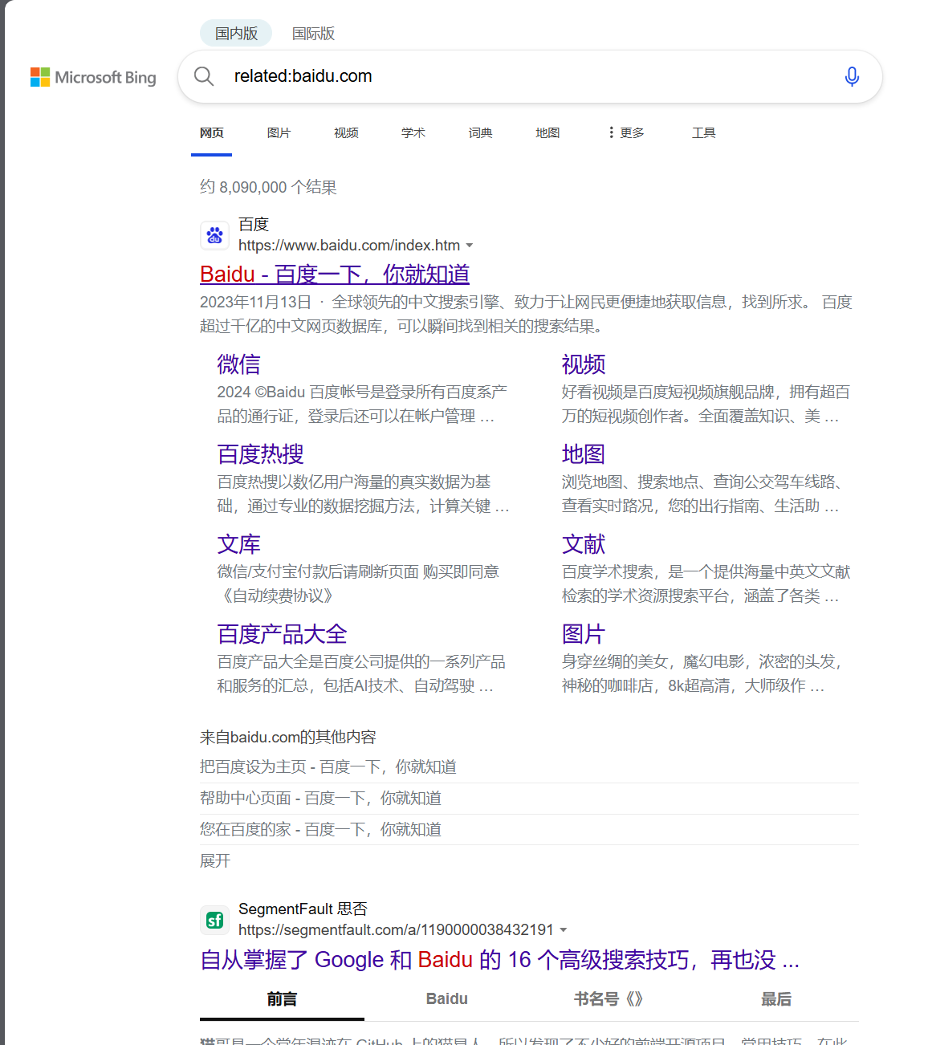Switch to the 词典 tab
928x1045 pixels.
(480, 132)
